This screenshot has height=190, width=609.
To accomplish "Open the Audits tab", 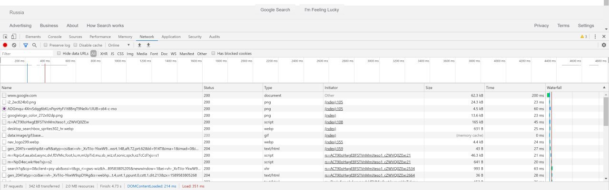I will (x=215, y=37).
